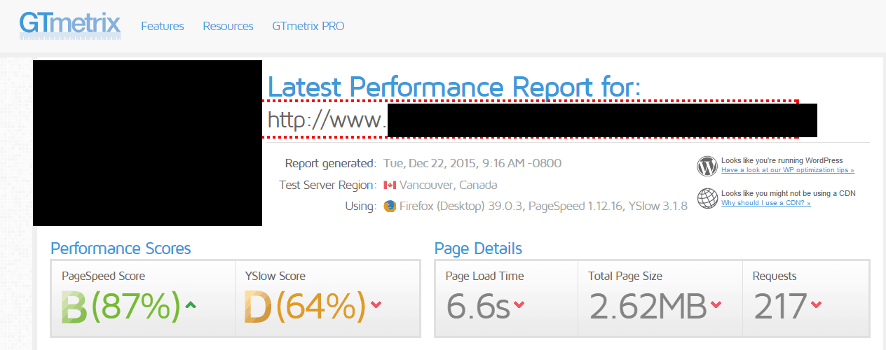Click the green up arrow beside PageSpeed score
Image resolution: width=886 pixels, height=350 pixels.
(x=190, y=304)
